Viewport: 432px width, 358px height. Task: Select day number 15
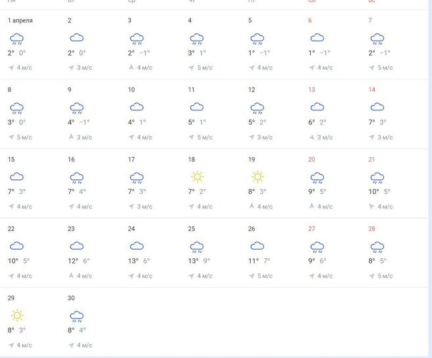click(x=11, y=160)
